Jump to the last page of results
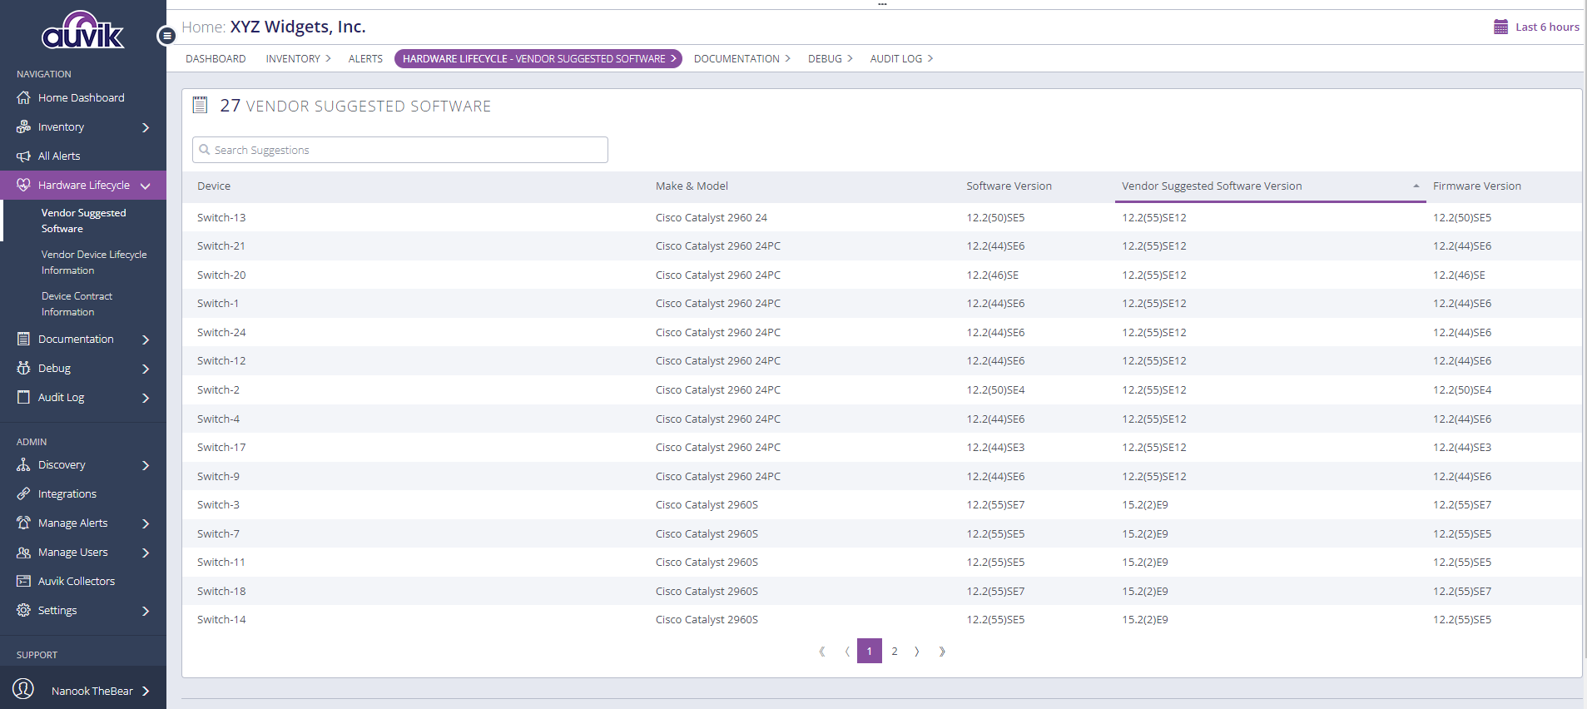Screen dimensions: 1587x709 point(942,652)
